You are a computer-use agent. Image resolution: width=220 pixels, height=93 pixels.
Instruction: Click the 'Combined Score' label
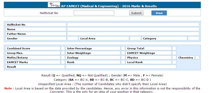[33, 49]
